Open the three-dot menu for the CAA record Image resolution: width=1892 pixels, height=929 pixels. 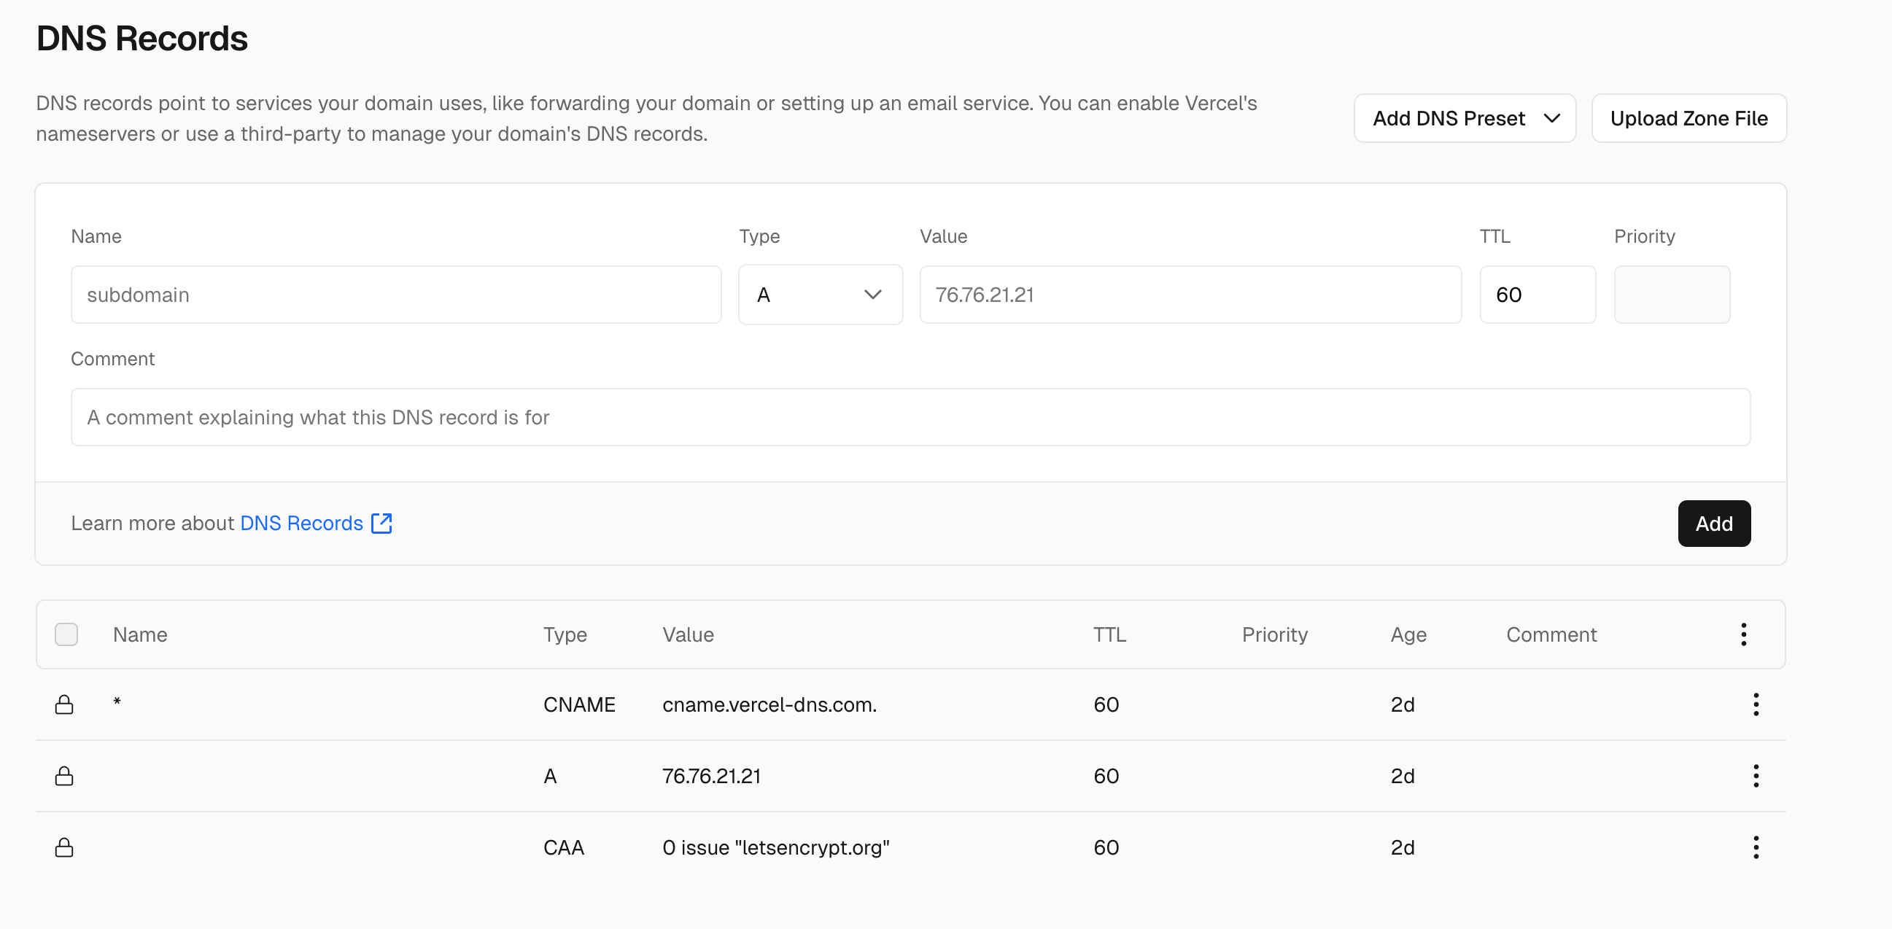[x=1756, y=847]
